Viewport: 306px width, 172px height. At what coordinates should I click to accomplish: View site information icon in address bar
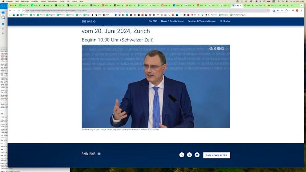pyautogui.click(x=24, y=10)
